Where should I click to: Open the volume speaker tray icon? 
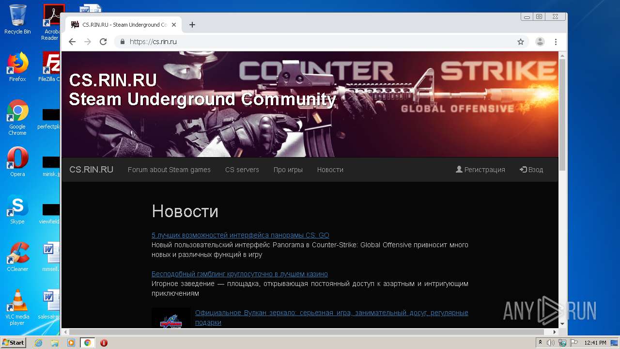[x=551, y=343]
